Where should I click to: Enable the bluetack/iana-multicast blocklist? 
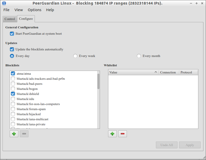click(13, 119)
